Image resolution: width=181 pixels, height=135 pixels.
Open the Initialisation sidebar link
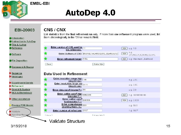18,38
